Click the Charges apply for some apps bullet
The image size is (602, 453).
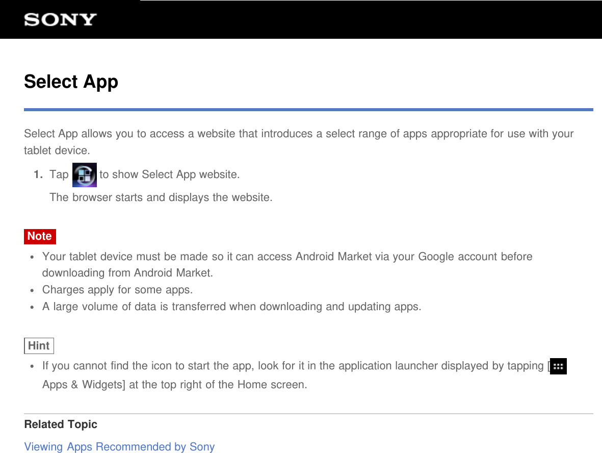(118, 289)
